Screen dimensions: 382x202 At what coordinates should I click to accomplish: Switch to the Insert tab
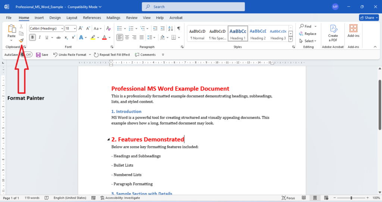39,18
